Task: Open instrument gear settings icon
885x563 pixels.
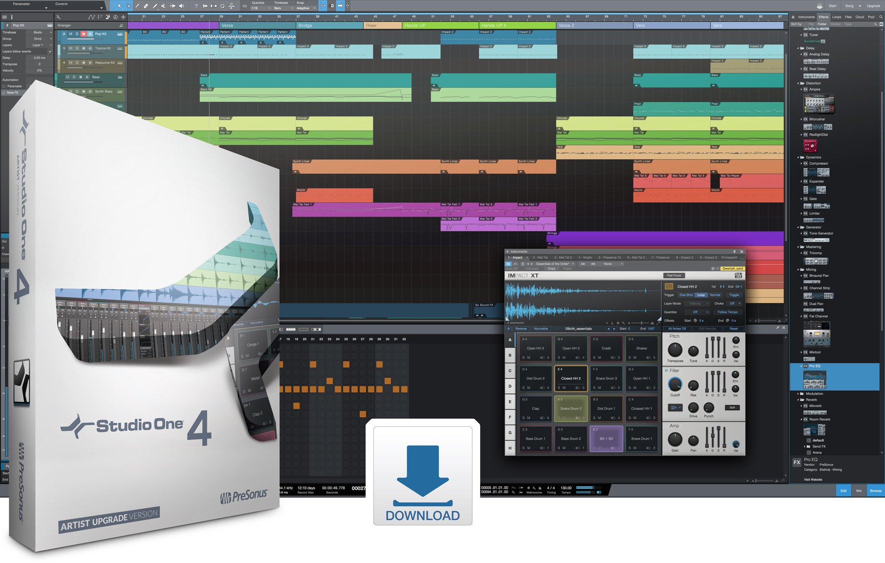Action: click(713, 268)
